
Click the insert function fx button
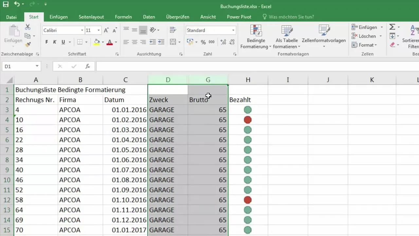click(x=88, y=66)
